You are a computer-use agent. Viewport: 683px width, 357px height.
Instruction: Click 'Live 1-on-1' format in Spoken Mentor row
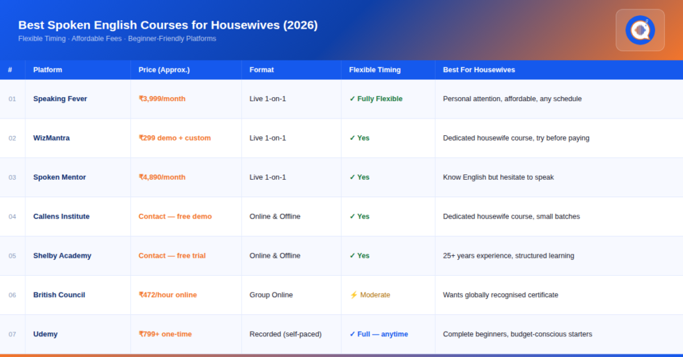[268, 177]
